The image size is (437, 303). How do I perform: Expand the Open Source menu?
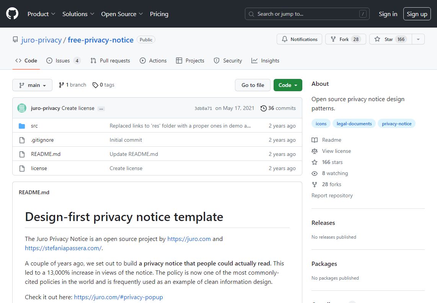click(122, 14)
